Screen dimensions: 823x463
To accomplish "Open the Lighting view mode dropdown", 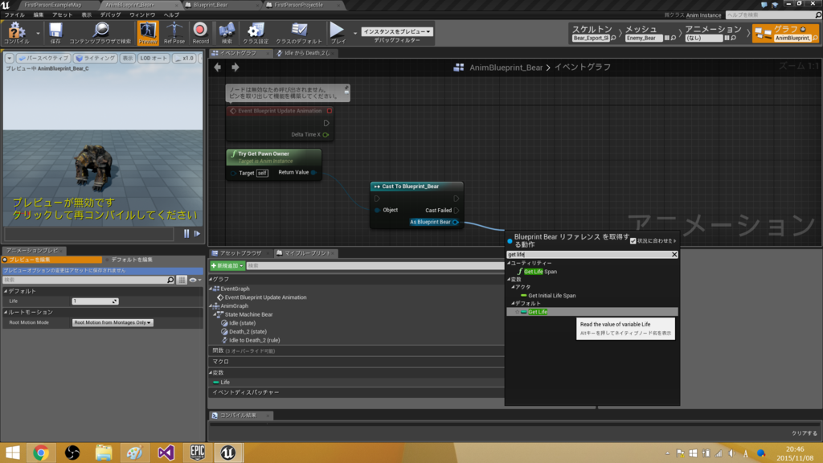I will coord(95,58).
